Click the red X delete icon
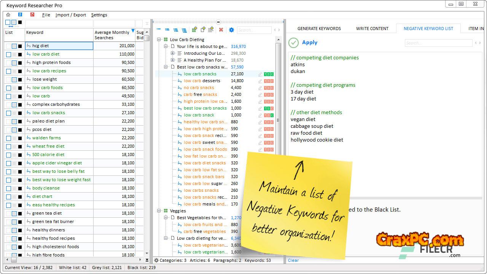 (x=221, y=30)
